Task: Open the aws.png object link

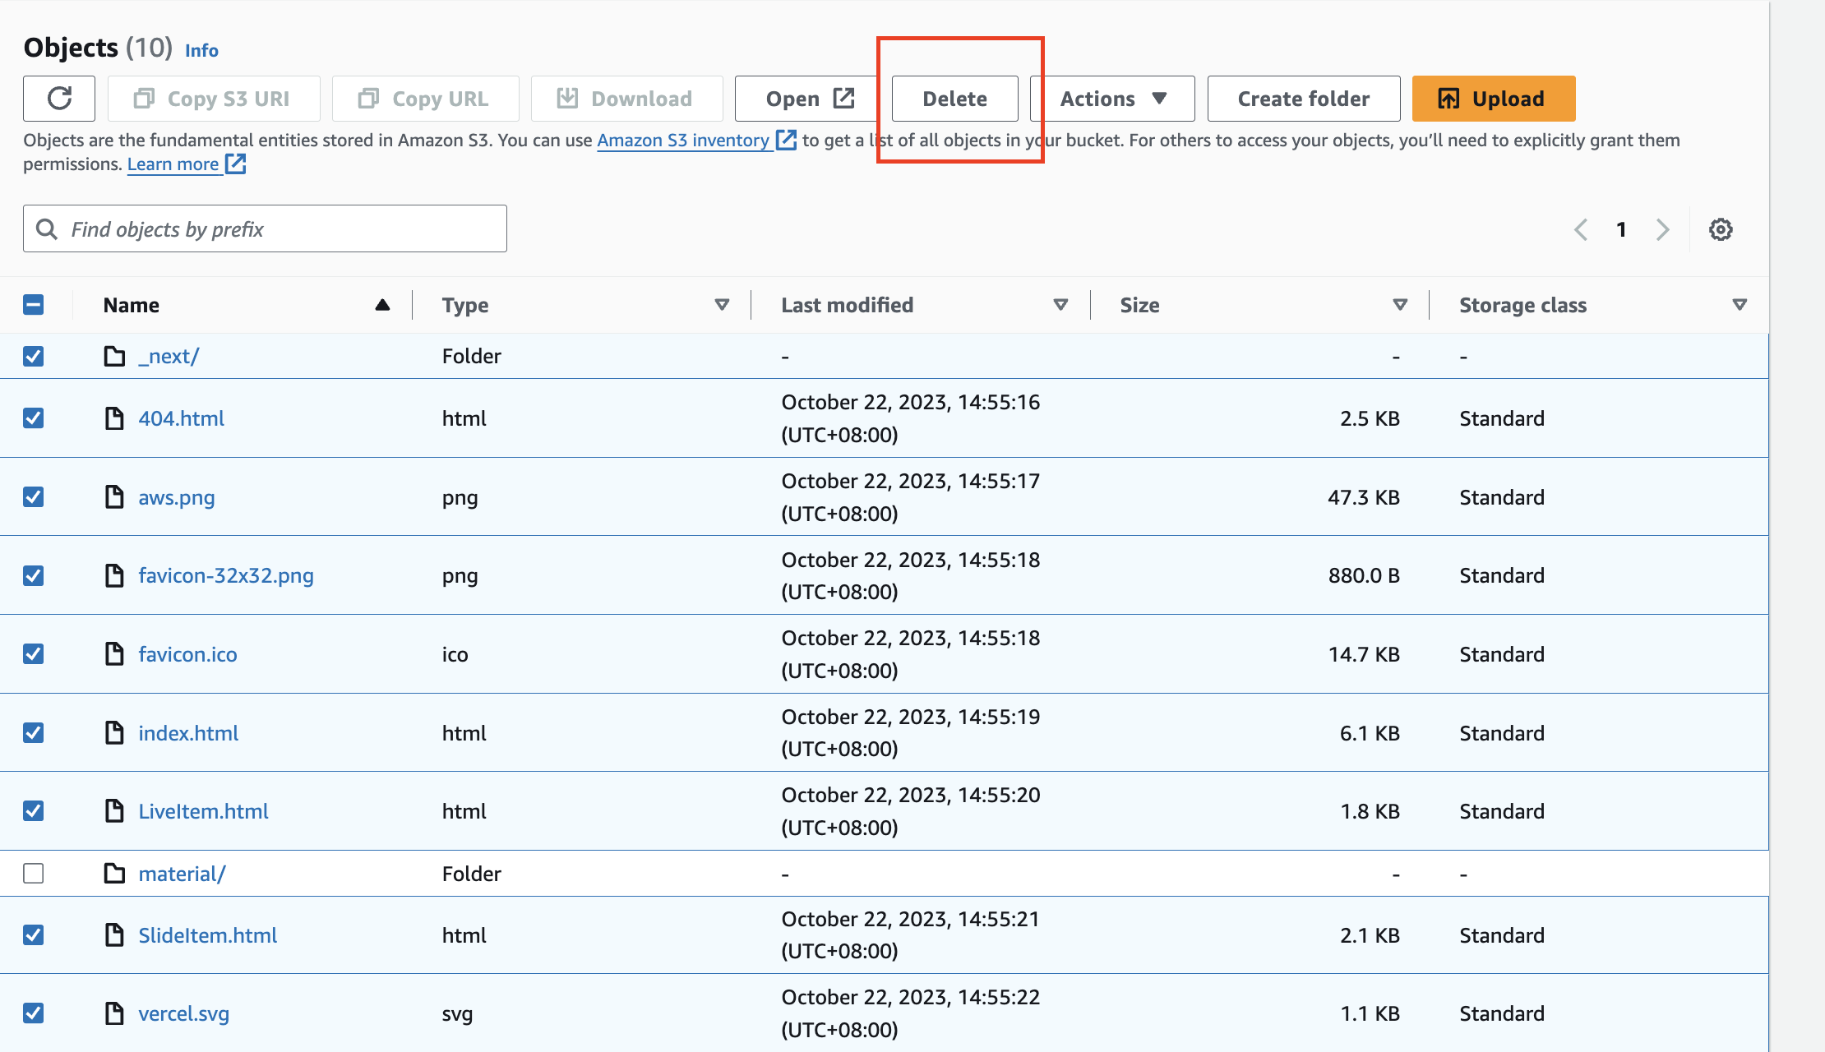Action: [x=177, y=497]
